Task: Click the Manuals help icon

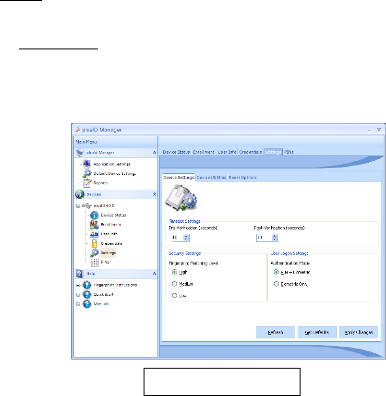Action: (x=87, y=304)
